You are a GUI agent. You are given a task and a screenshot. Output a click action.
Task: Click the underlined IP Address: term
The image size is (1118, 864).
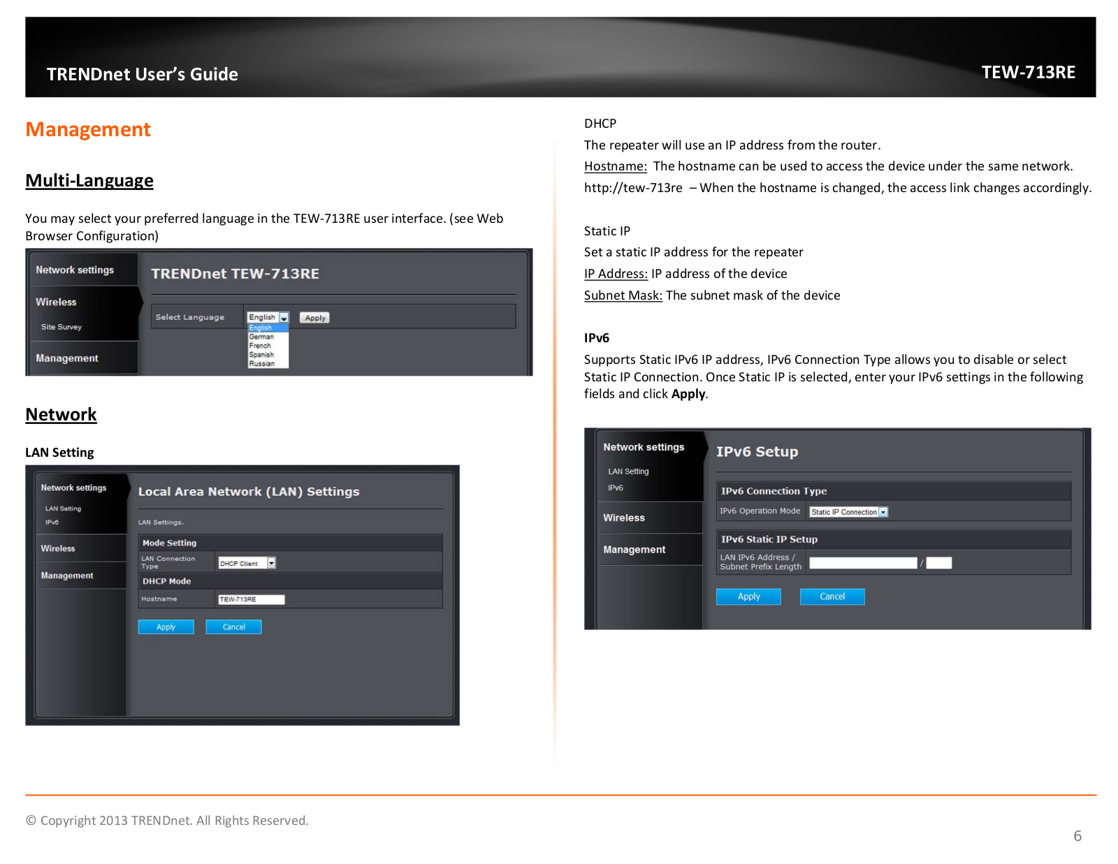tap(616, 274)
